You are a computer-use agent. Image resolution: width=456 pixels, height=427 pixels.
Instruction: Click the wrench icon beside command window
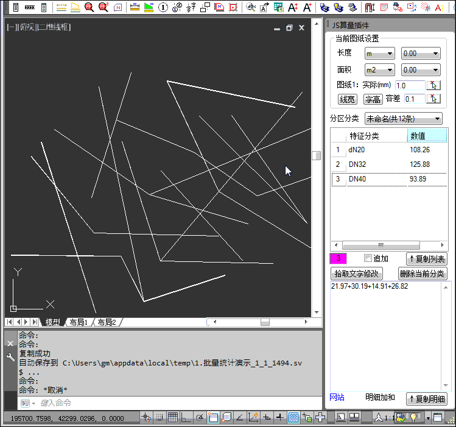10,357
